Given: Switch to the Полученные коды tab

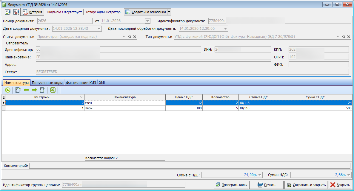Looking at the screenshot, I should click(47, 83).
